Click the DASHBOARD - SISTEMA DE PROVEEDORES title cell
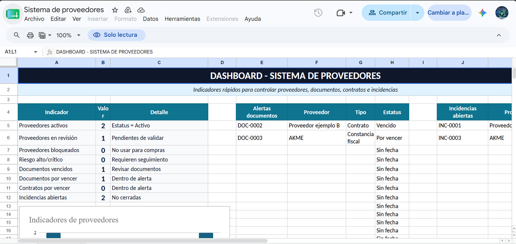 265,76
